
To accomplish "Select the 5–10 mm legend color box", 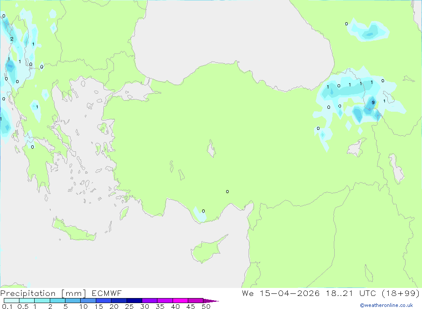I will [x=73, y=301].
